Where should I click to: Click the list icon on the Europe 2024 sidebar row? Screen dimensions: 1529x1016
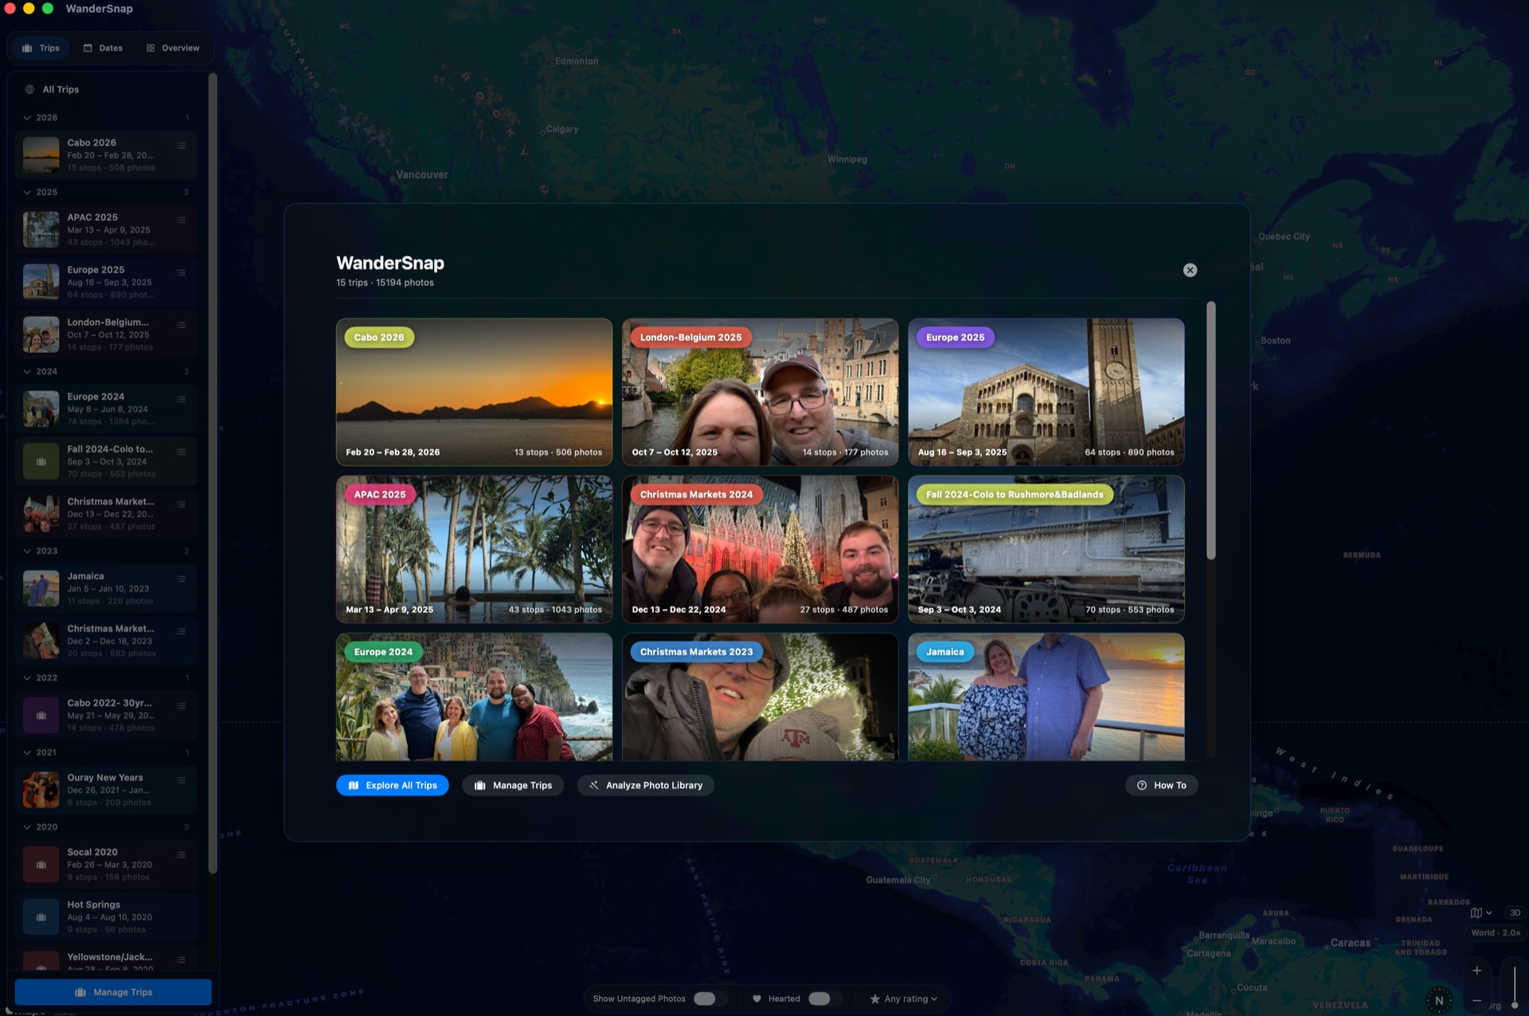tap(181, 399)
